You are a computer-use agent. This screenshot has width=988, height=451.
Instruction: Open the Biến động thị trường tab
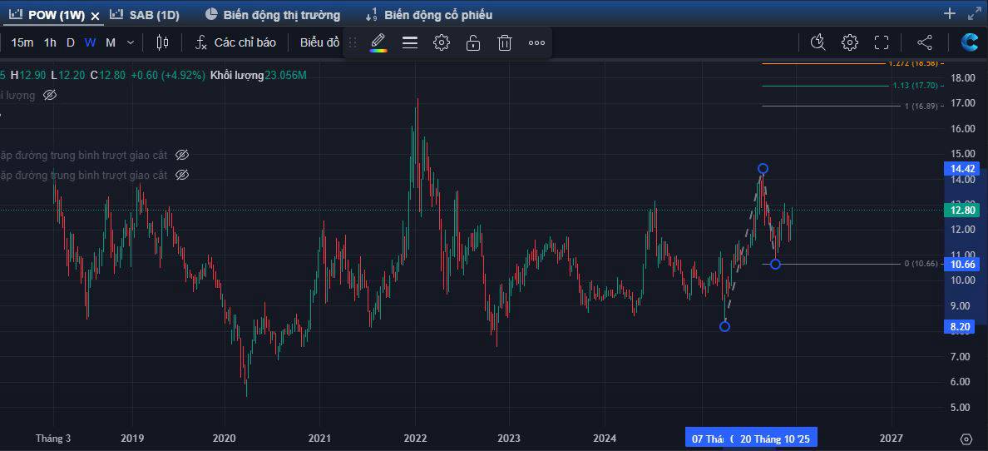pyautogui.click(x=273, y=15)
